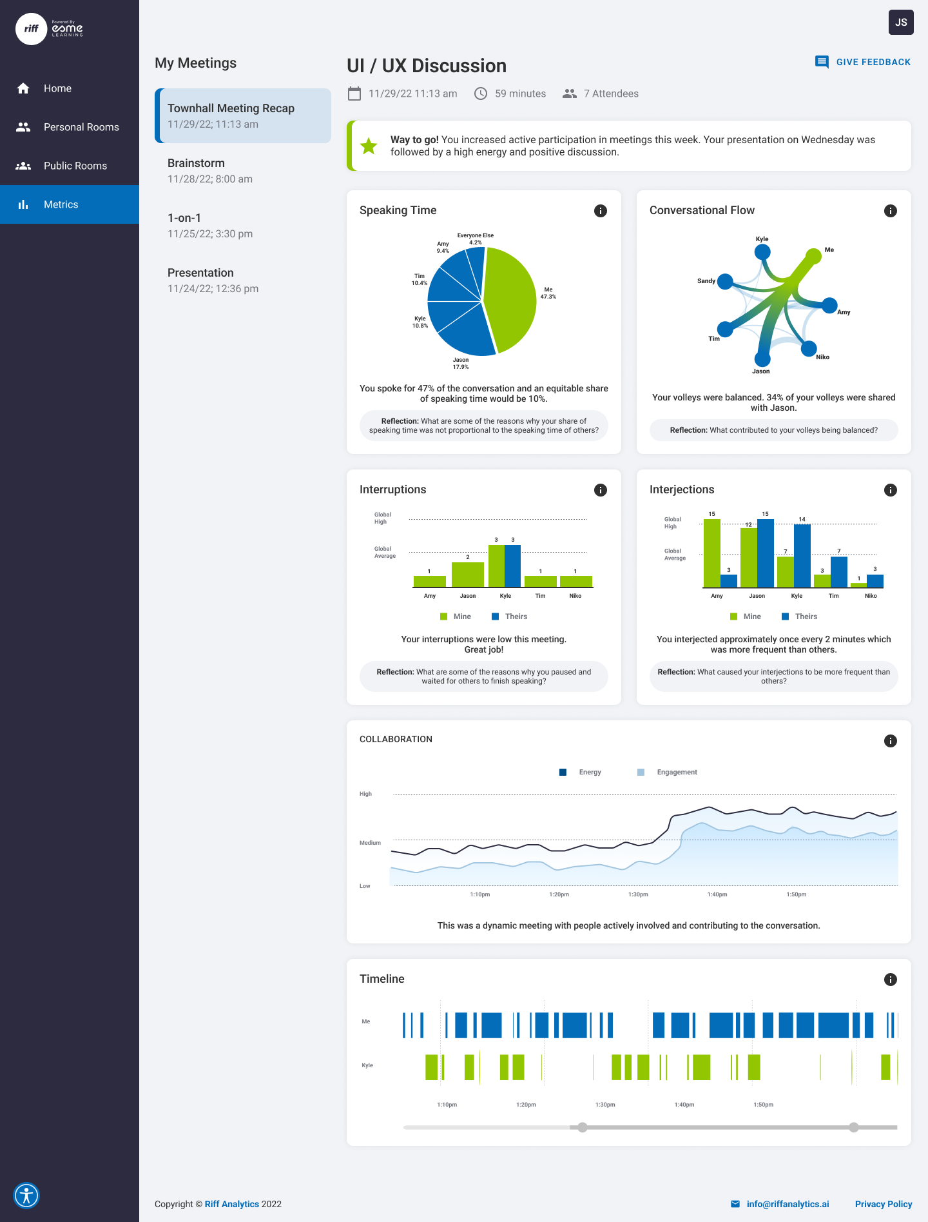Open the accessibility widget icon
The image size is (928, 1222).
pos(26,1196)
